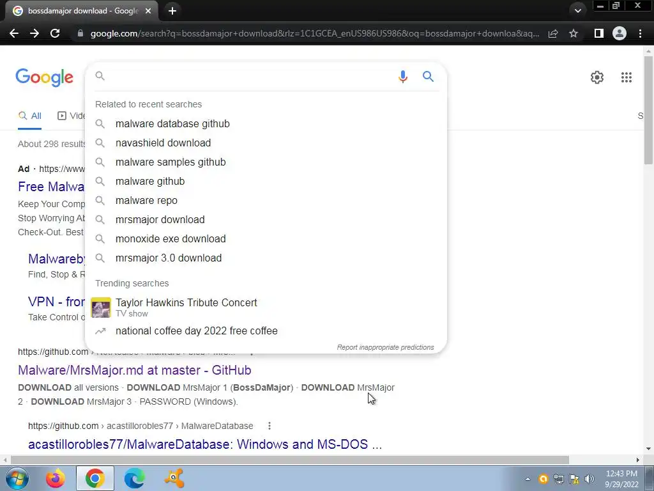Click the vertical scrollbar thumb
This screenshot has width=654, height=491.
(648, 110)
